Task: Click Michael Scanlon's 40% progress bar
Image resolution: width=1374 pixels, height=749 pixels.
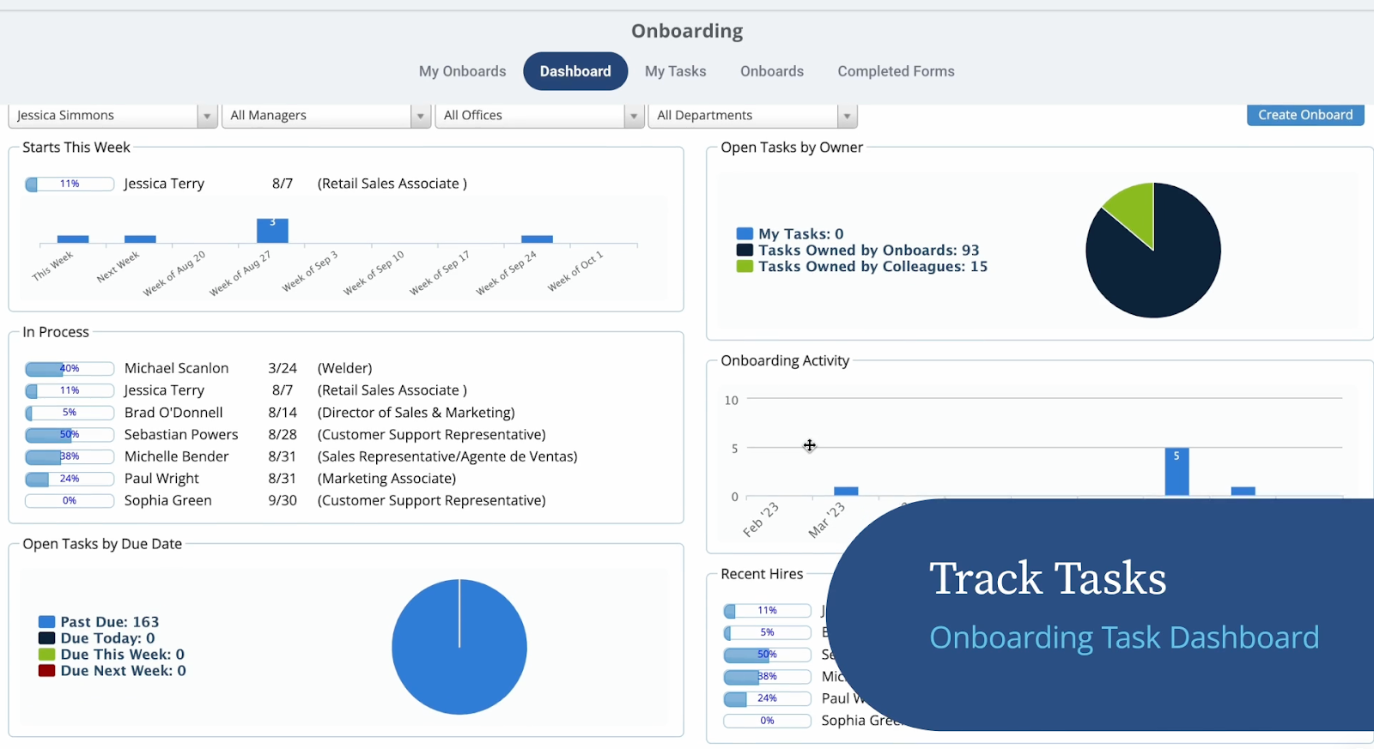Action: click(70, 369)
